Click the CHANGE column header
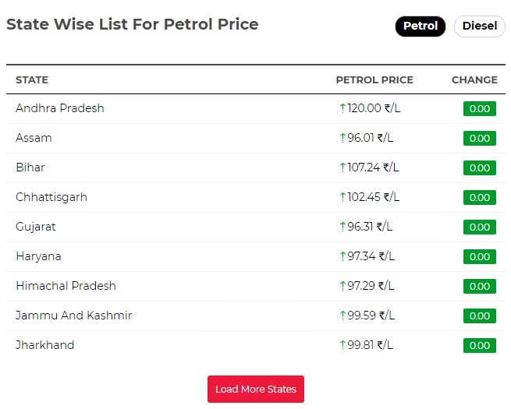The height and width of the screenshot is (409, 511). [474, 79]
